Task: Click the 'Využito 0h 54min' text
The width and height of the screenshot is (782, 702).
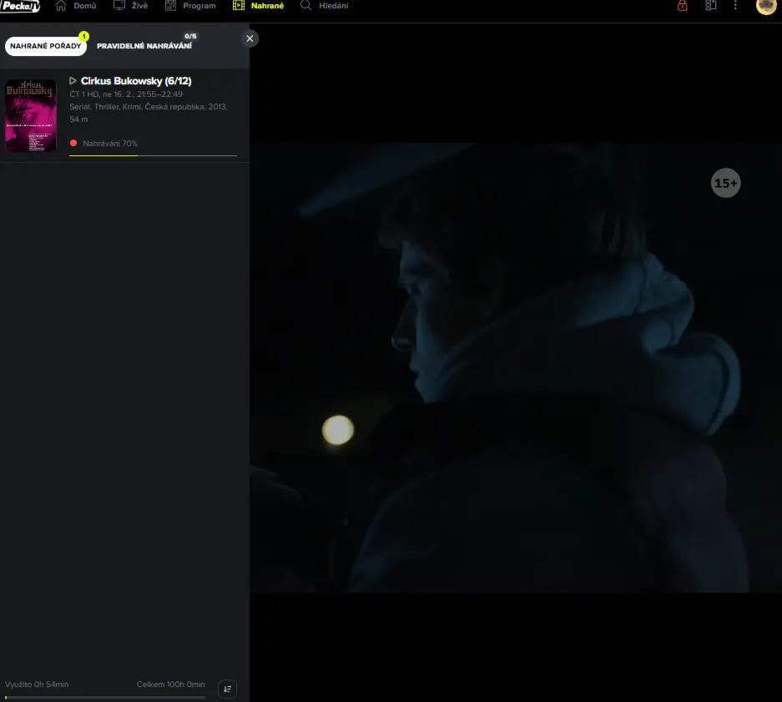Action: (37, 684)
